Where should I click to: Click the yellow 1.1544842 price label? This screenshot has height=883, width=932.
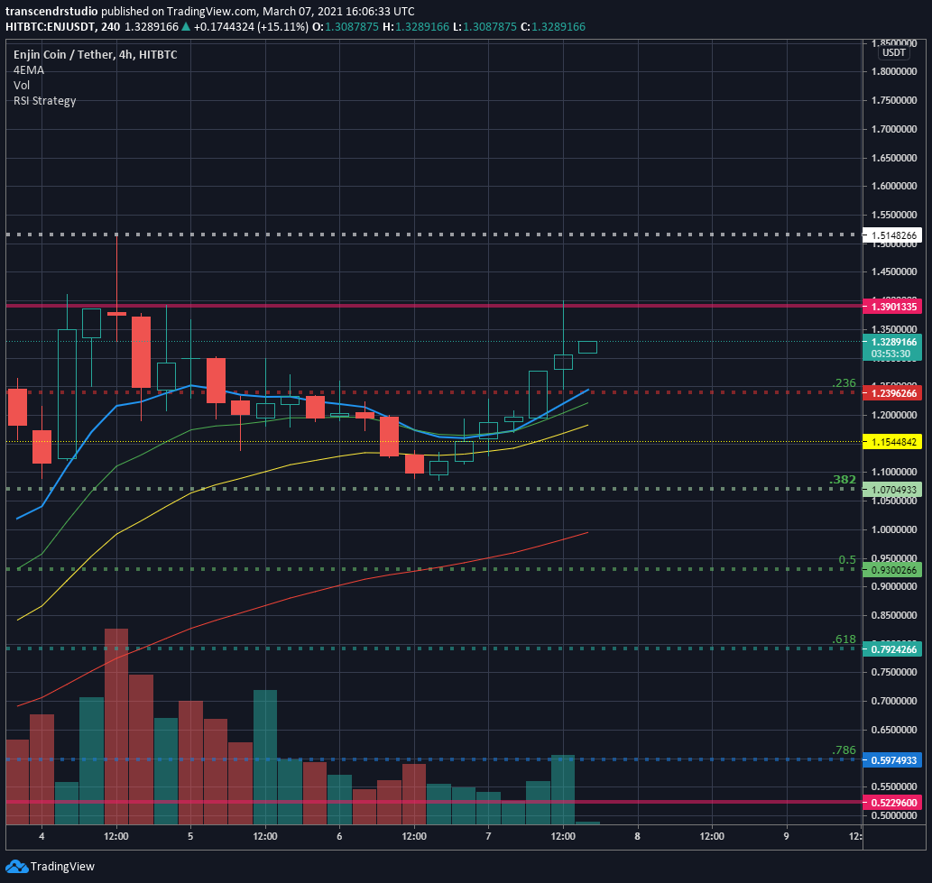892,442
